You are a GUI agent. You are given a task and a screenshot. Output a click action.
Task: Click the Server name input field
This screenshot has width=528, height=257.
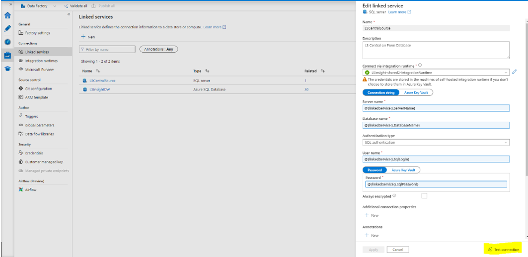click(x=436, y=108)
